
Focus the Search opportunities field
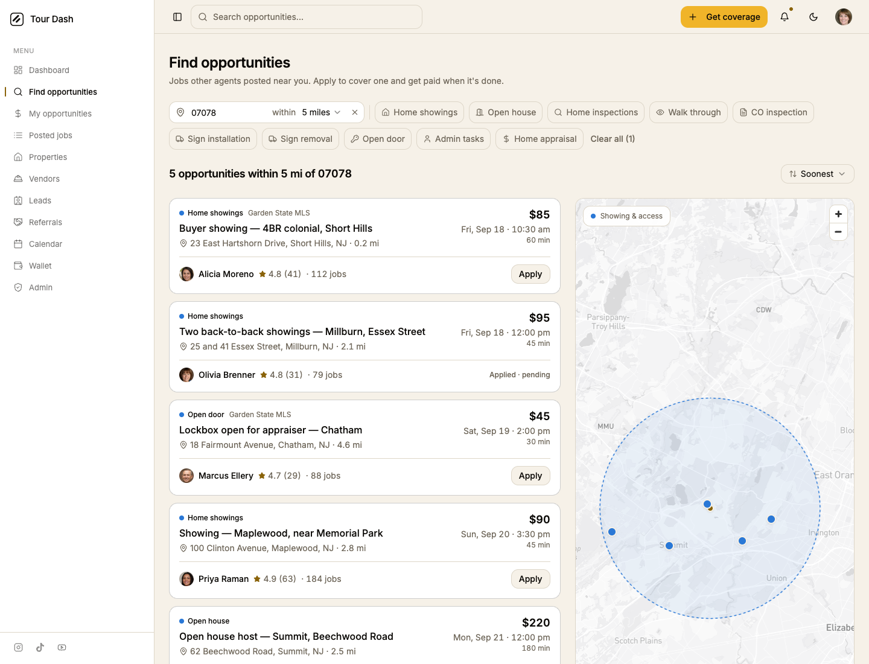pos(307,17)
